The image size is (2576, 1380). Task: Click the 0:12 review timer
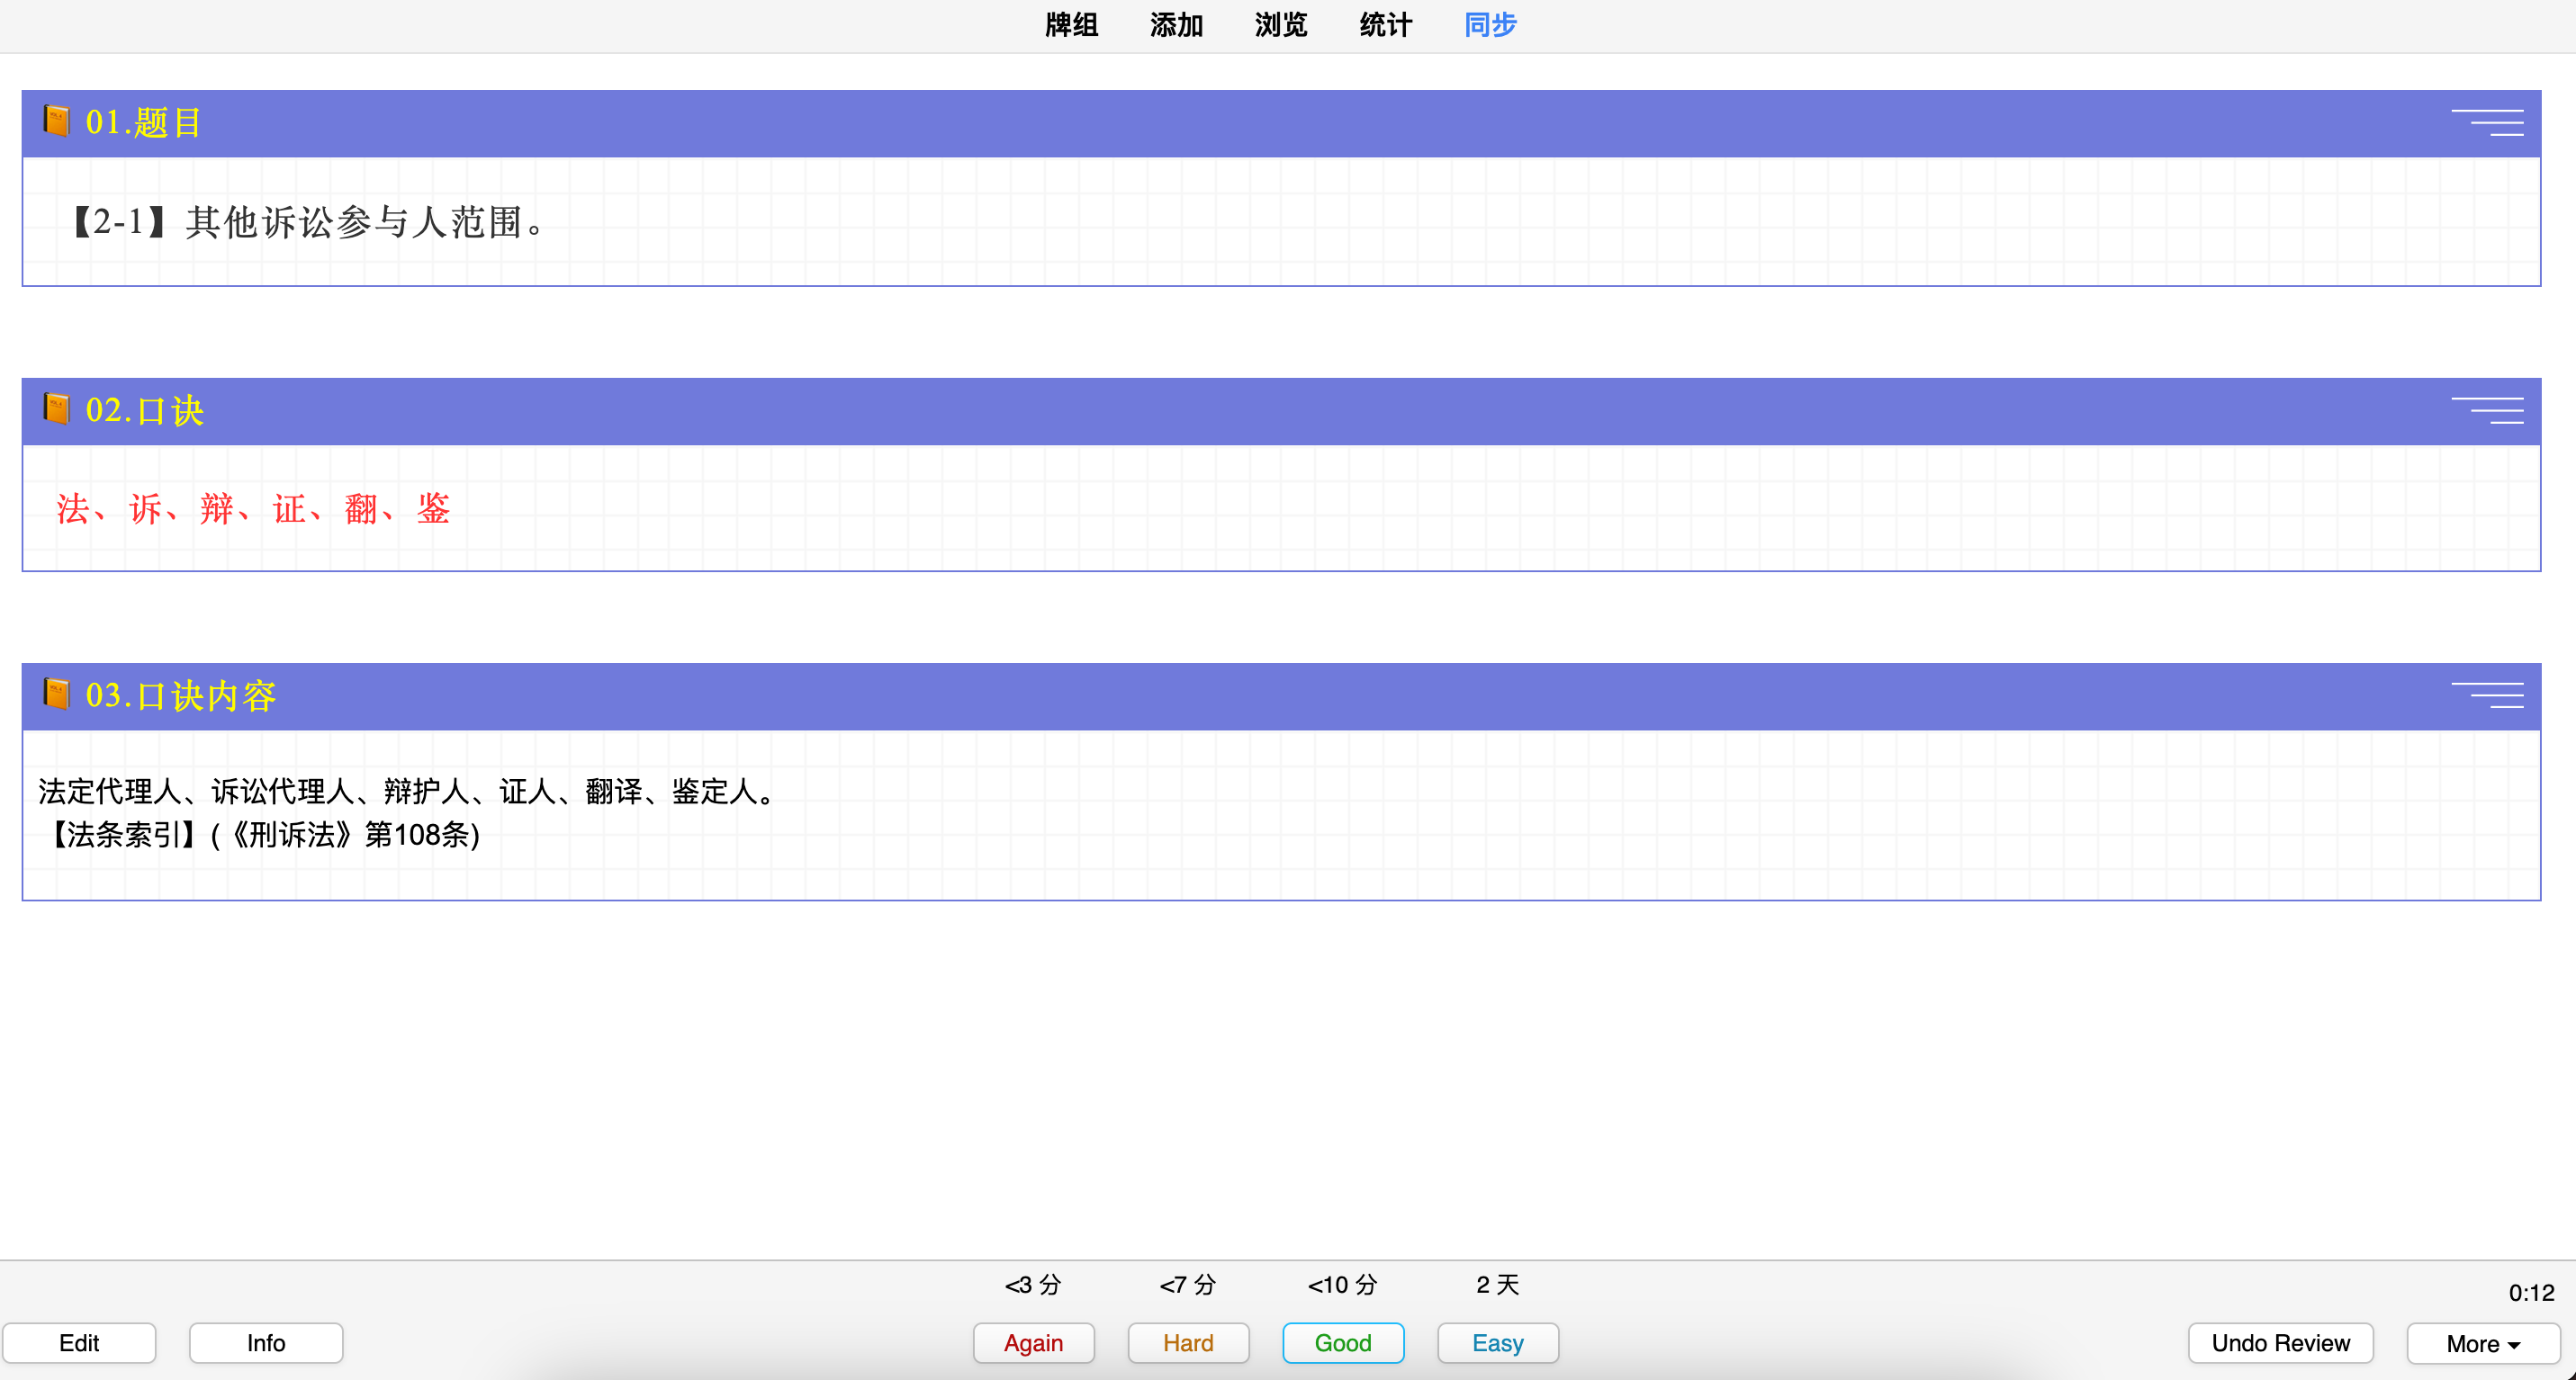pos(2531,1292)
